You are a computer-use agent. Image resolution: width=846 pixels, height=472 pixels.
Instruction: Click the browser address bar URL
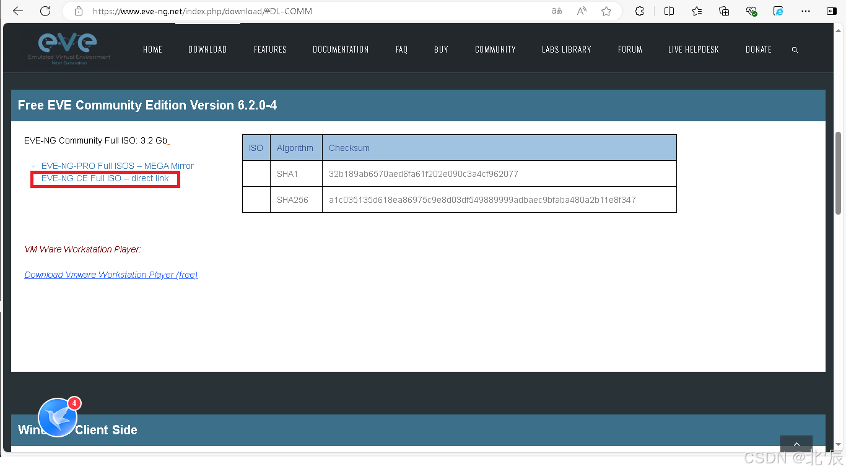[x=203, y=11]
